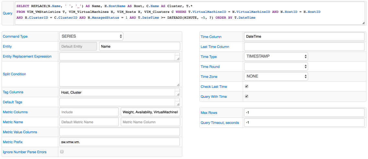Click the Entity Replacement Expression label

[x=27, y=56]
